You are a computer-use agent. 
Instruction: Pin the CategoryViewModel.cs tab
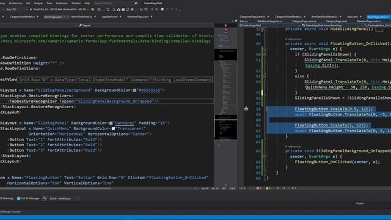pos(37,16)
